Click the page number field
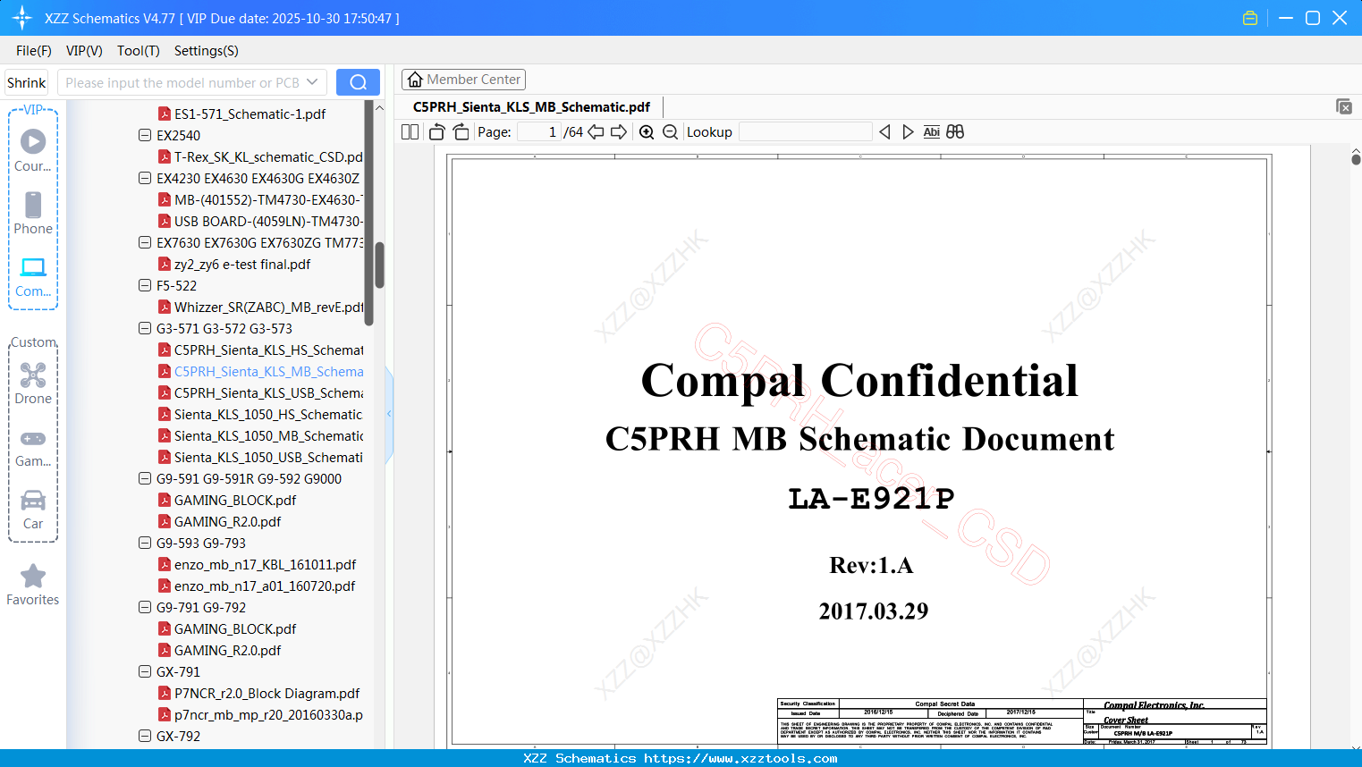Image resolution: width=1362 pixels, height=767 pixels. click(x=539, y=132)
